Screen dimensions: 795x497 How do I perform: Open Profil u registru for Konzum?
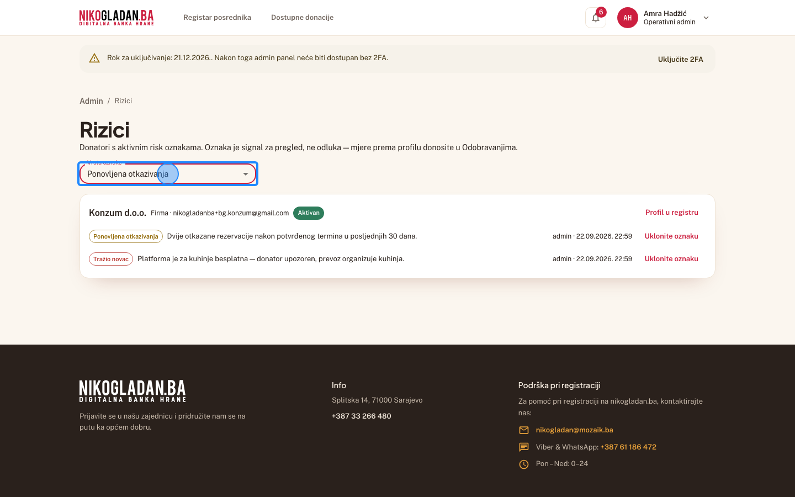671,213
